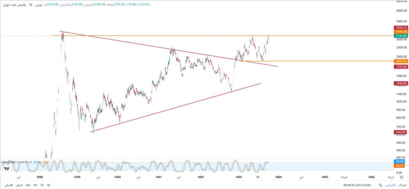
Task: Select the 1 year (1سال) range
Action: tap(19, 185)
